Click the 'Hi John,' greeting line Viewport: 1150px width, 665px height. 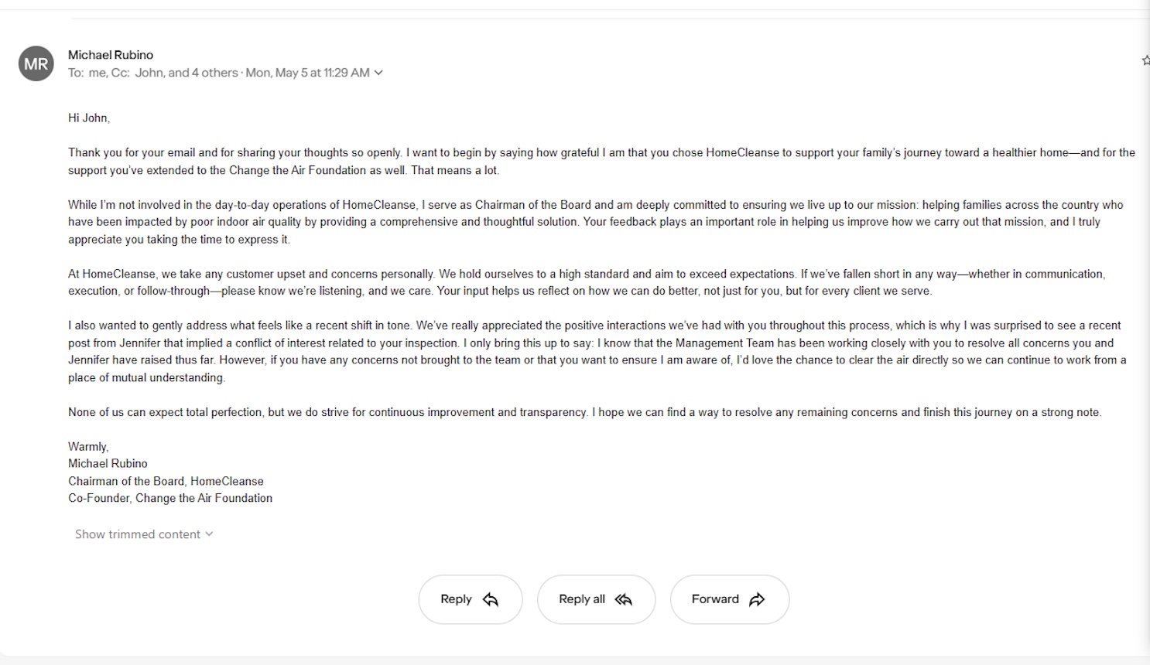(89, 118)
